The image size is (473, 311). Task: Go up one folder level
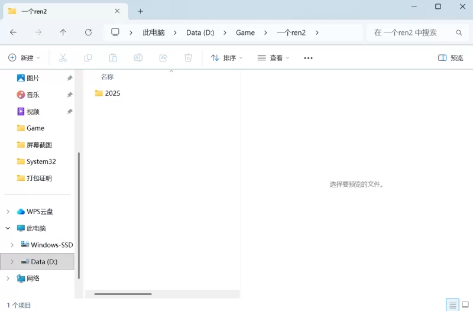click(63, 33)
